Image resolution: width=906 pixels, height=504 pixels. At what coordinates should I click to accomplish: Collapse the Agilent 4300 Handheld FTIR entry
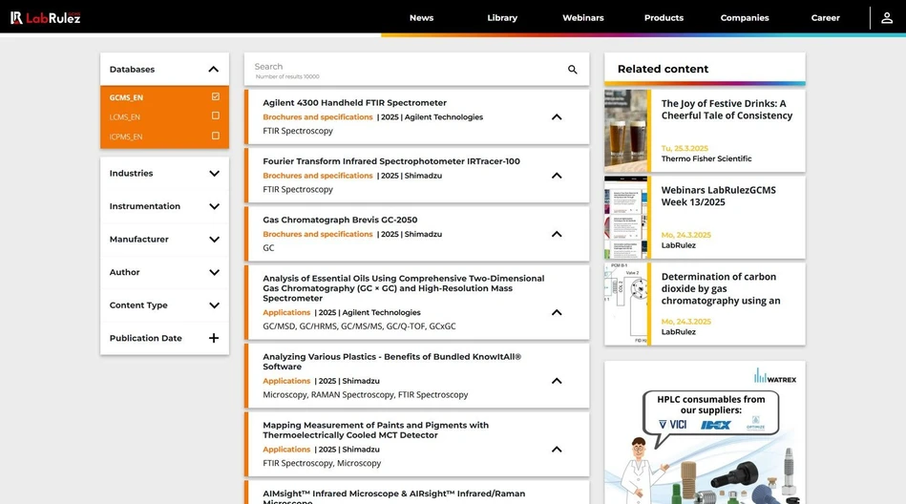pyautogui.click(x=557, y=116)
